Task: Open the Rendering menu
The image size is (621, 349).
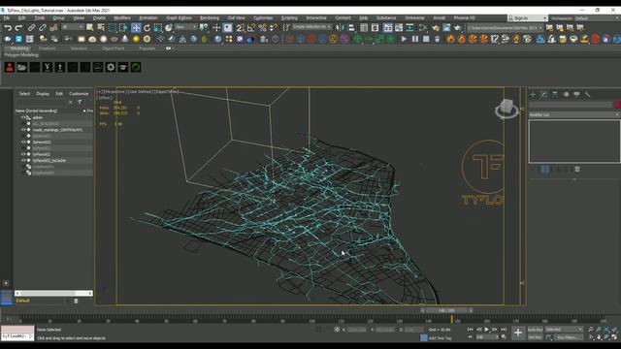Action: click(210, 18)
